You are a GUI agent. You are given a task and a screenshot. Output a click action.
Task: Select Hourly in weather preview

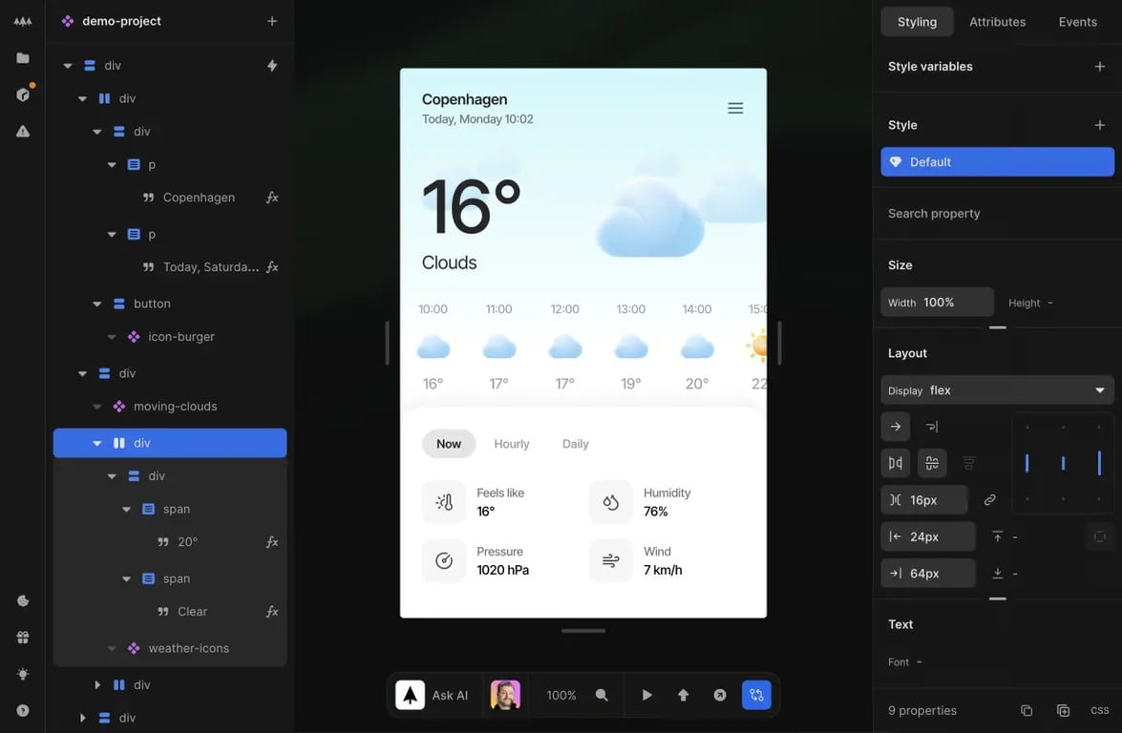[x=512, y=444]
